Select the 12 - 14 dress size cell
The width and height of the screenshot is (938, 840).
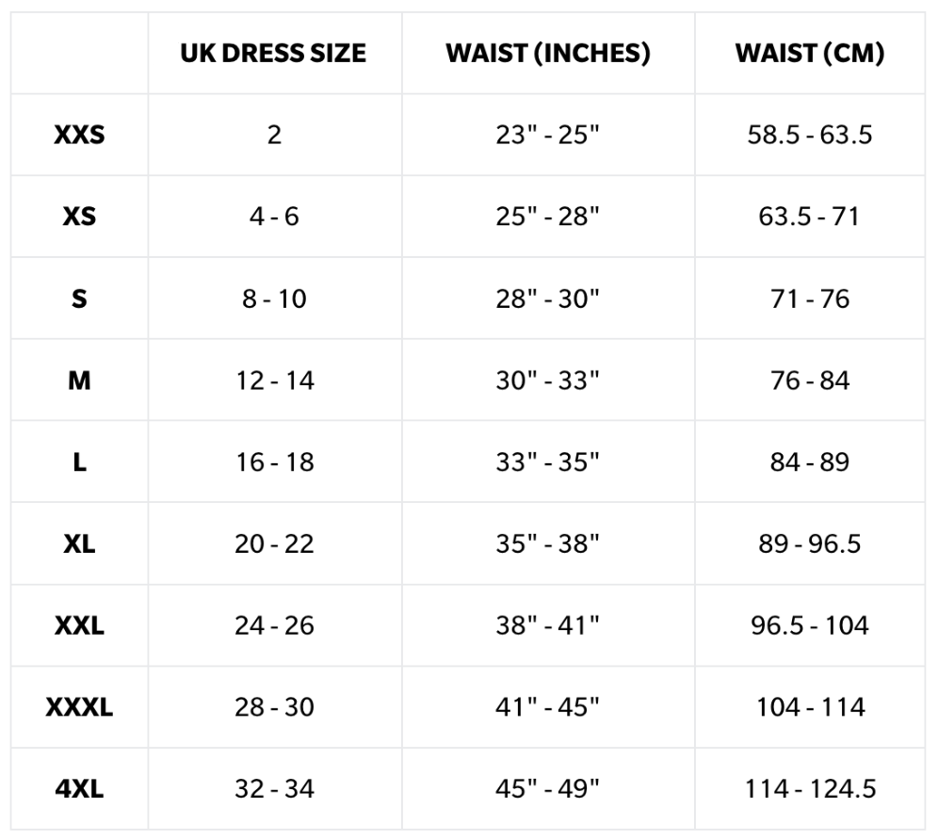(x=274, y=380)
